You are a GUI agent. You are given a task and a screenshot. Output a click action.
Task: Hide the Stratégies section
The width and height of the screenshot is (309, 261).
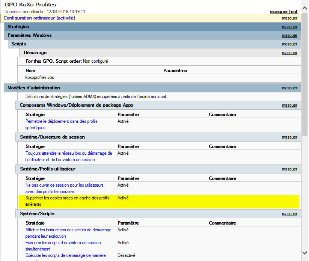click(289, 27)
